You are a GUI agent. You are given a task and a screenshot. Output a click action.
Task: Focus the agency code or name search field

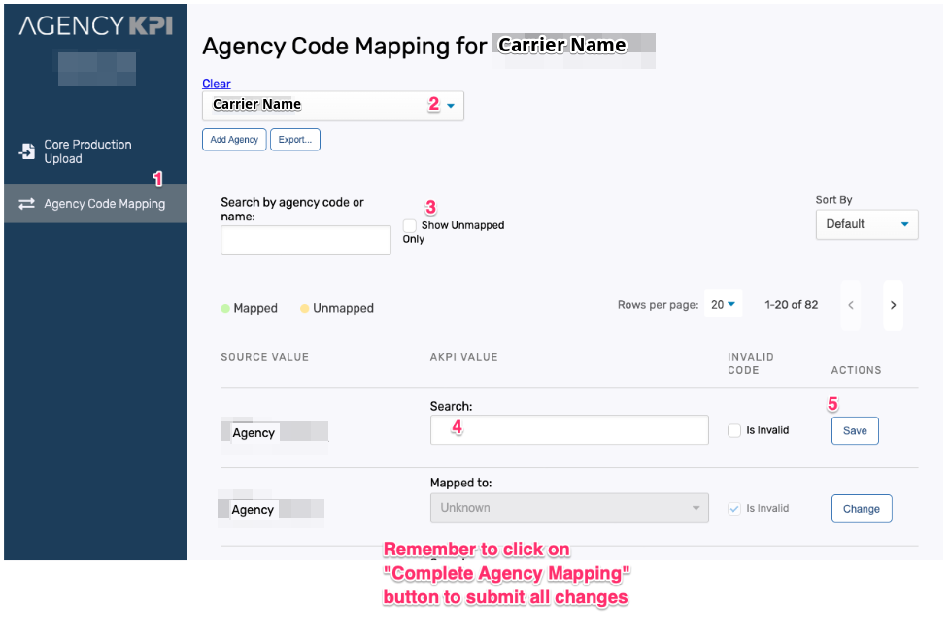tap(306, 241)
